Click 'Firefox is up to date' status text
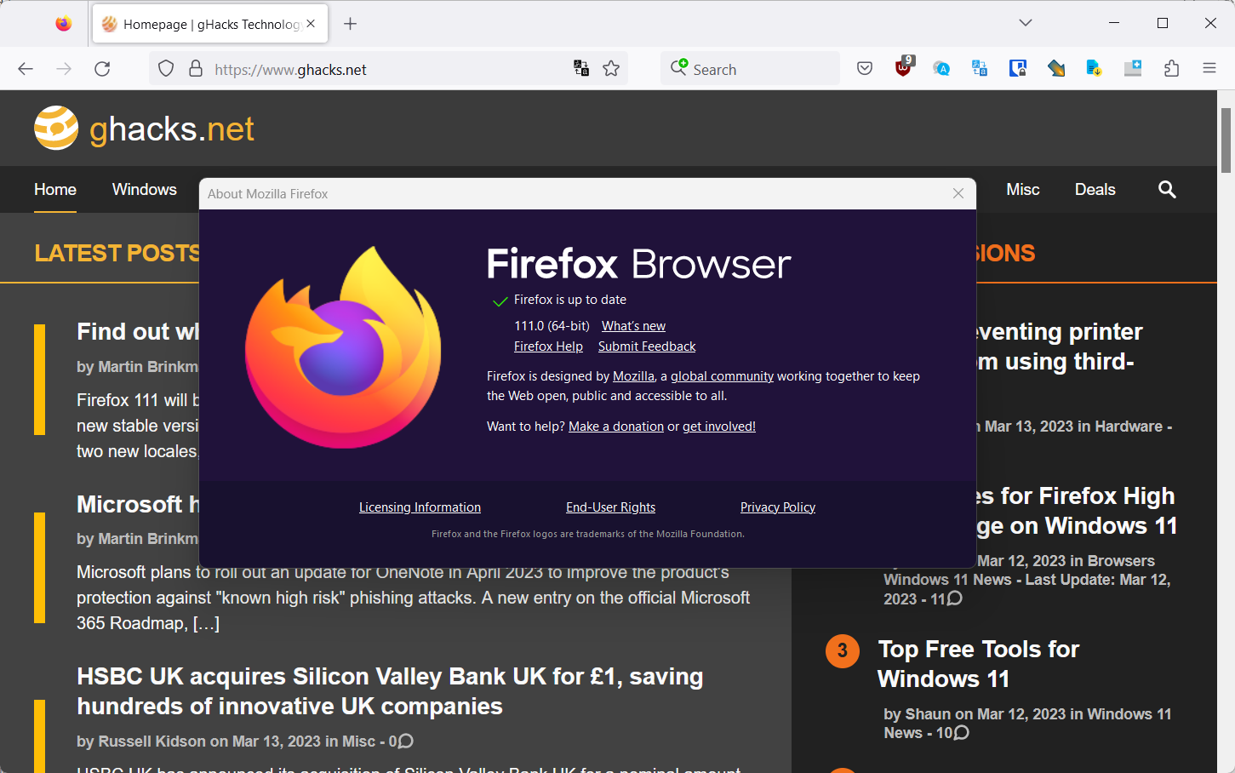Image resolution: width=1235 pixels, height=773 pixels. click(570, 300)
